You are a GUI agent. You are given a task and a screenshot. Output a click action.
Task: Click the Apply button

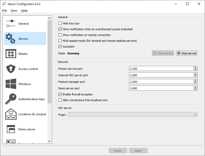point(138,151)
